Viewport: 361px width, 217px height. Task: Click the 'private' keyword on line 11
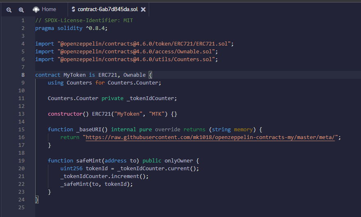point(113,98)
